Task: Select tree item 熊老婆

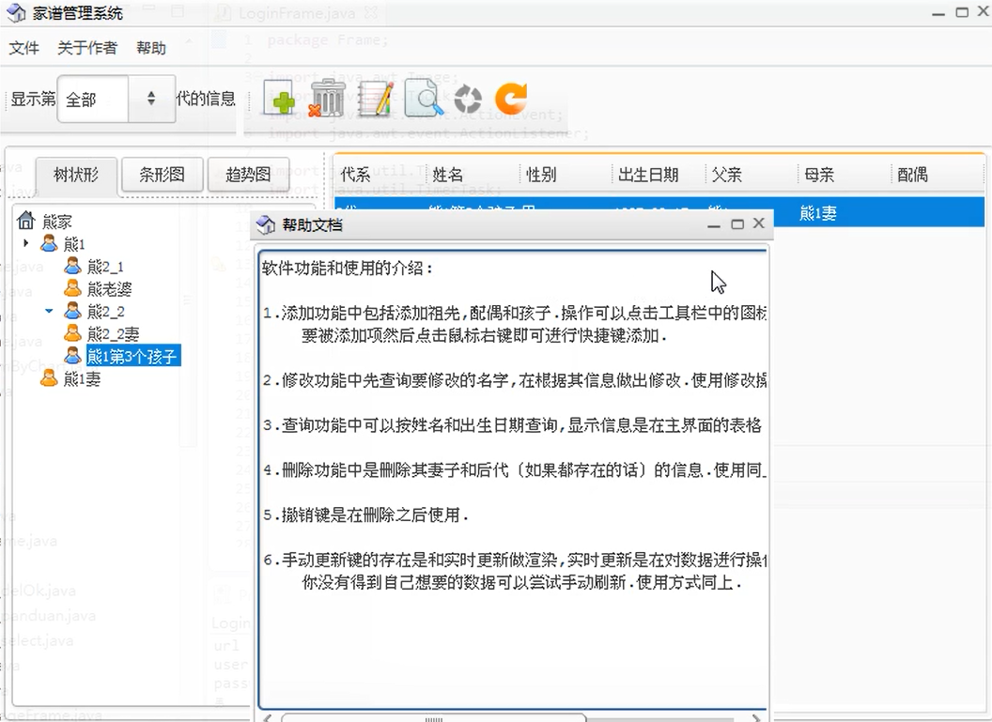Action: pos(110,289)
